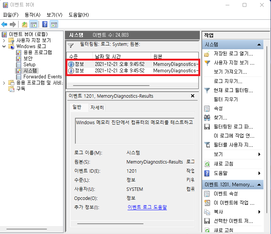This screenshot has height=234, width=271.
Task: Click the filter funnel icon above event list
Action: tap(71, 45)
